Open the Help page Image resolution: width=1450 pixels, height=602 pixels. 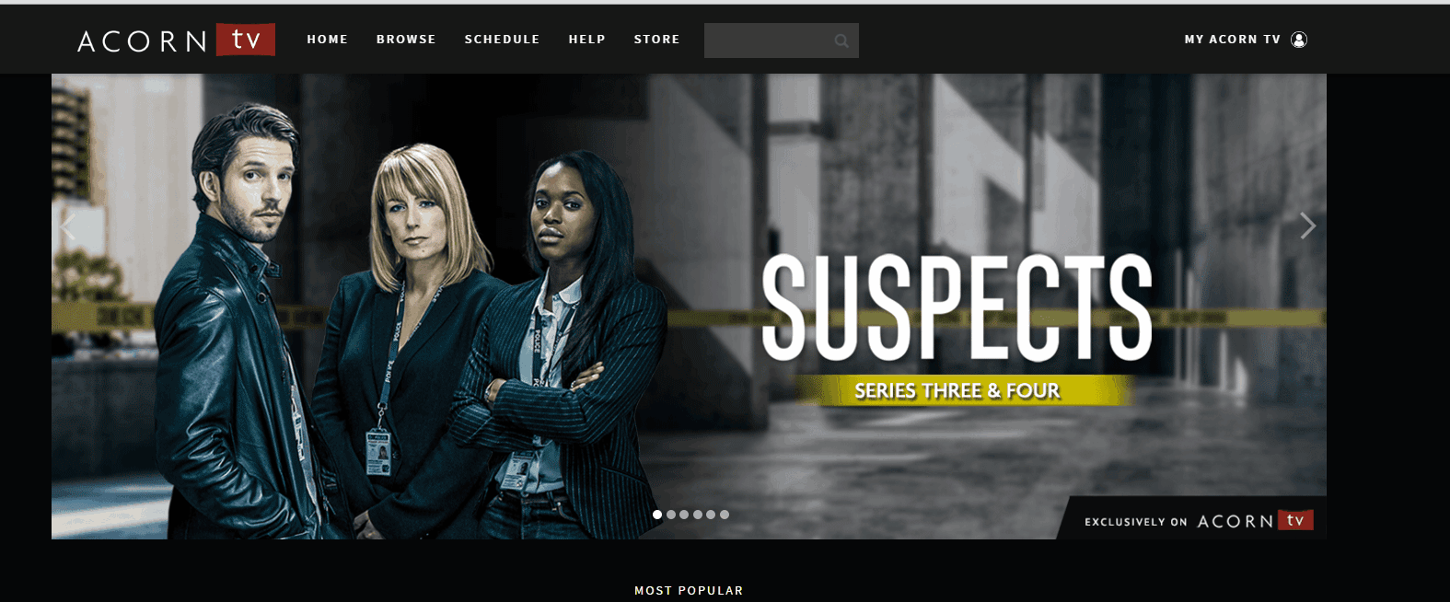(586, 40)
